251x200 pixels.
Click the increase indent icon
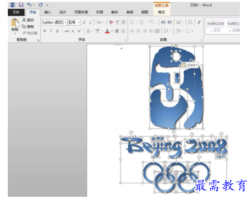click(x=169, y=22)
